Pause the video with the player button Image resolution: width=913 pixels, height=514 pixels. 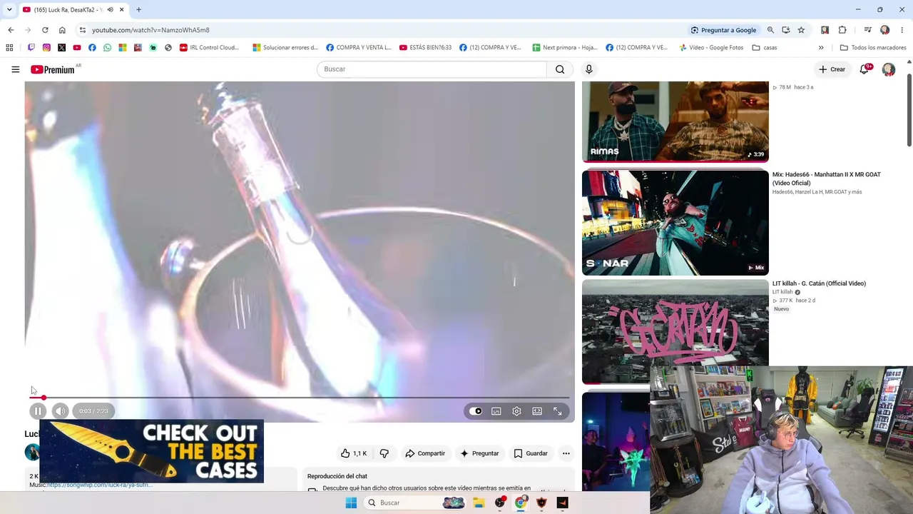click(38, 410)
